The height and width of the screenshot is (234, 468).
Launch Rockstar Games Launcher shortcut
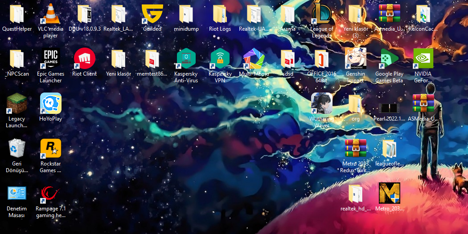pos(50,149)
